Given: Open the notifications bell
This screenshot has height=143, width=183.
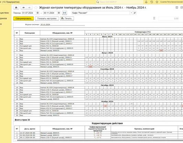Looking at the screenshot, I should pyautogui.click(x=146, y=2).
